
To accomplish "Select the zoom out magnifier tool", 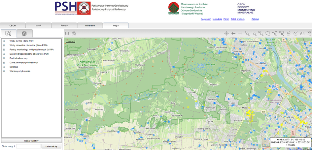I will (254, 33).
